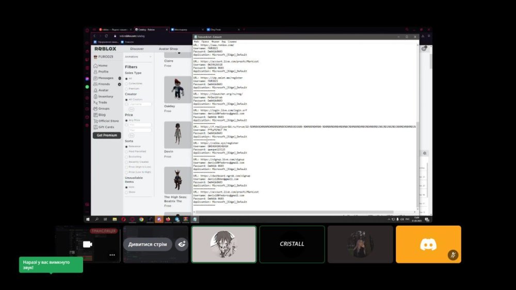Open the Формат menu in Notepad
Screen dimensions: 516x290
[216, 42]
